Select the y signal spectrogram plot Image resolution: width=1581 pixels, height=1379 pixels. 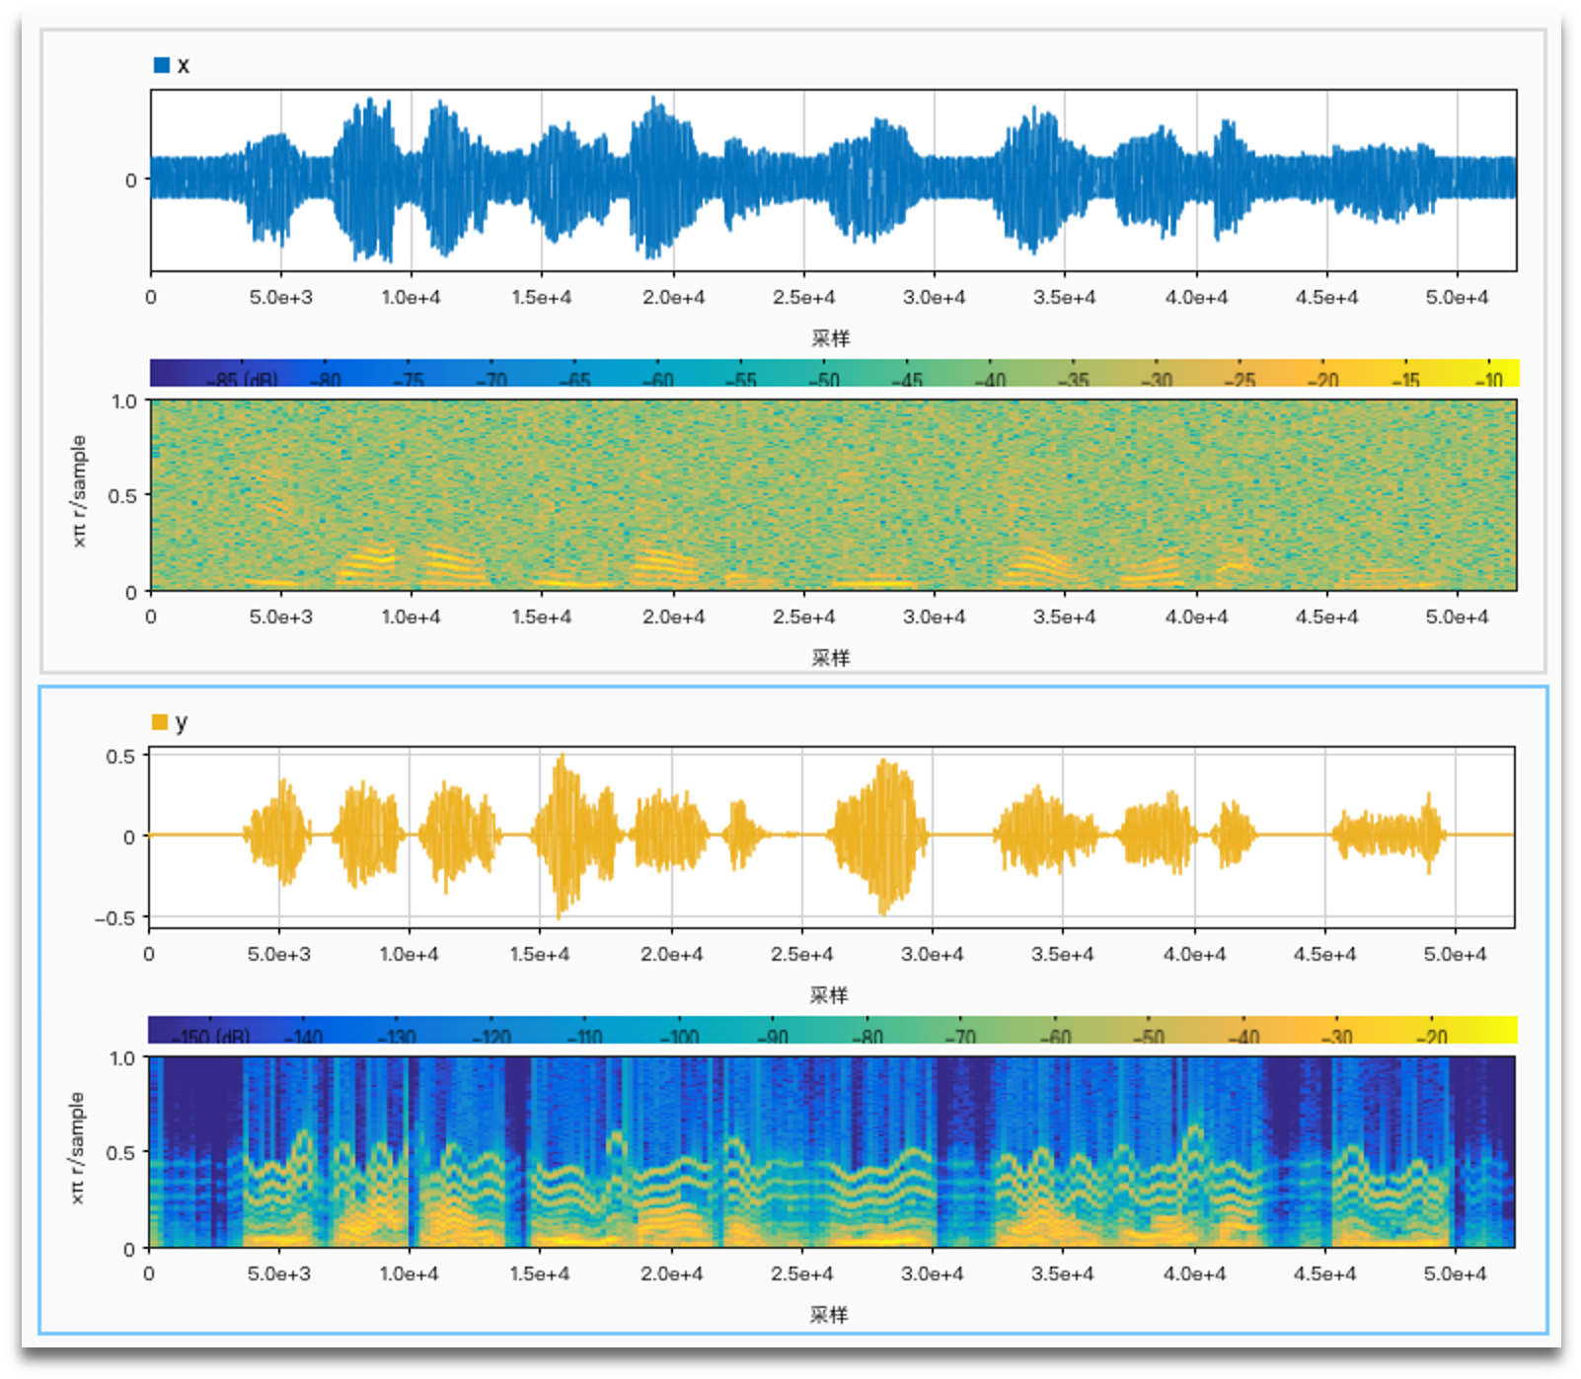click(x=831, y=1152)
